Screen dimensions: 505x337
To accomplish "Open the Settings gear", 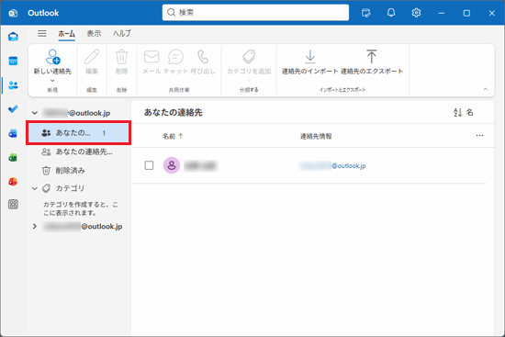I will pyautogui.click(x=416, y=13).
